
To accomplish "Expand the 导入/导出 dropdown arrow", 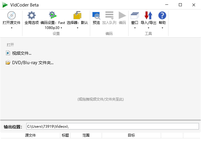I will [148, 28].
